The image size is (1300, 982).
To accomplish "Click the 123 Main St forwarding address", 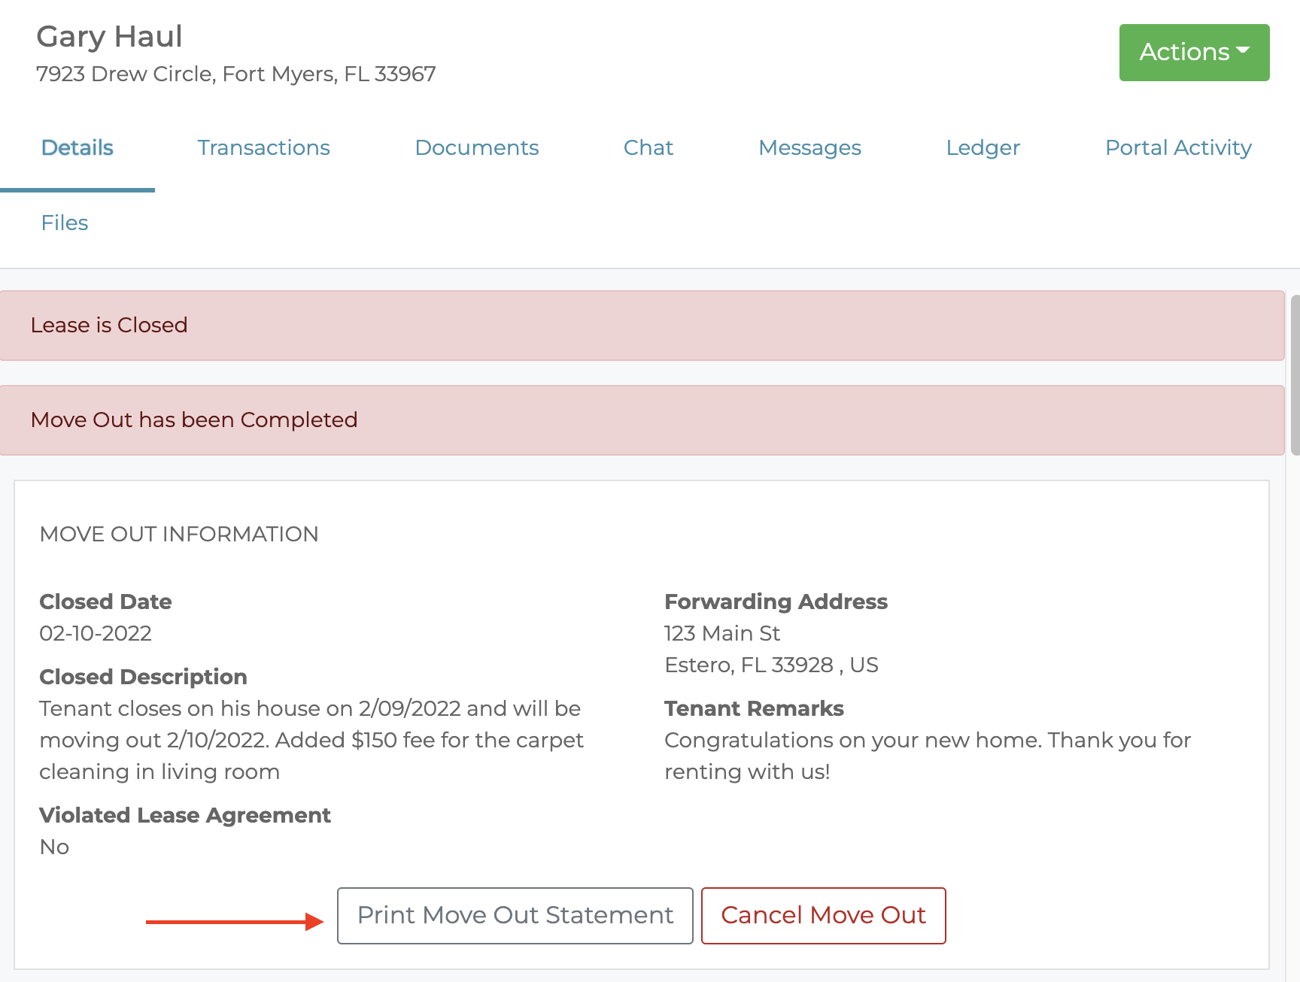I will tap(721, 633).
